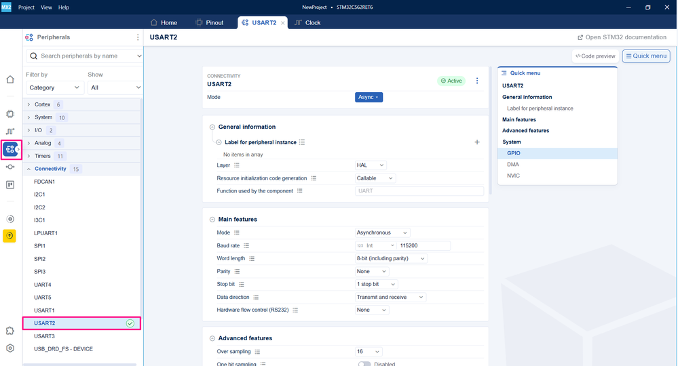Open the Callable code generation dropdown
Image resolution: width=678 pixels, height=366 pixels.
tap(375, 178)
